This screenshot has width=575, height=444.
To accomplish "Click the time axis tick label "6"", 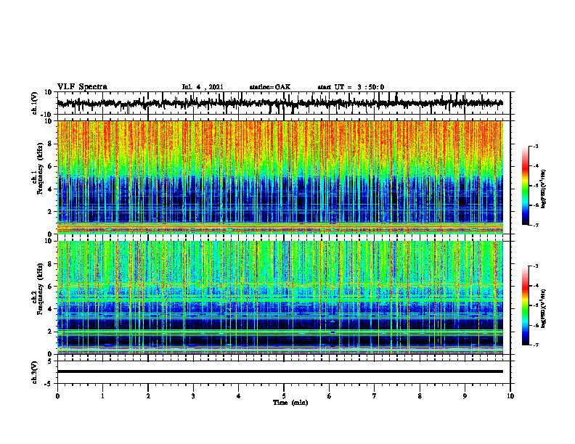I will (x=330, y=396).
